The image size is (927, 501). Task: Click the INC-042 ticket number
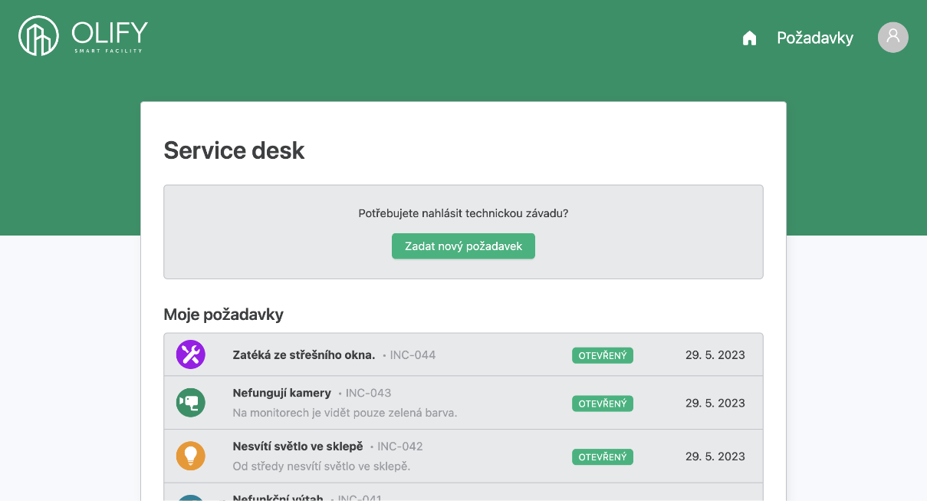tap(399, 447)
